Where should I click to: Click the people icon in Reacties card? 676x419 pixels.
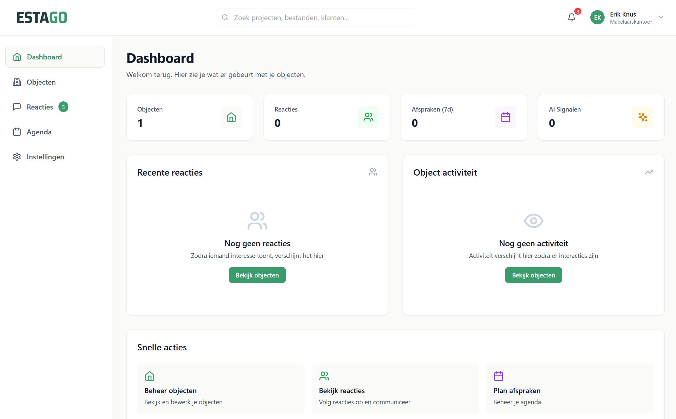(x=368, y=117)
